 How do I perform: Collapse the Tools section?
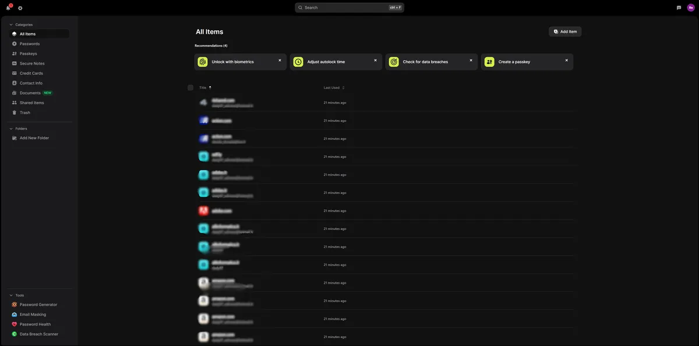[11, 295]
